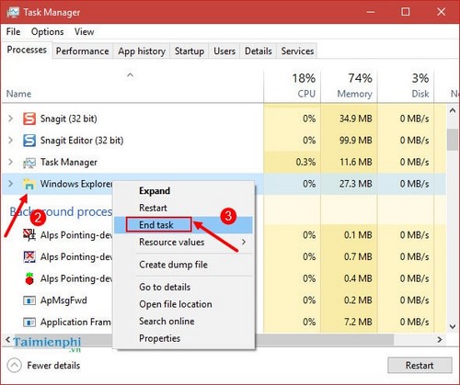
Task: Switch to the Performance tab
Action: 82,51
